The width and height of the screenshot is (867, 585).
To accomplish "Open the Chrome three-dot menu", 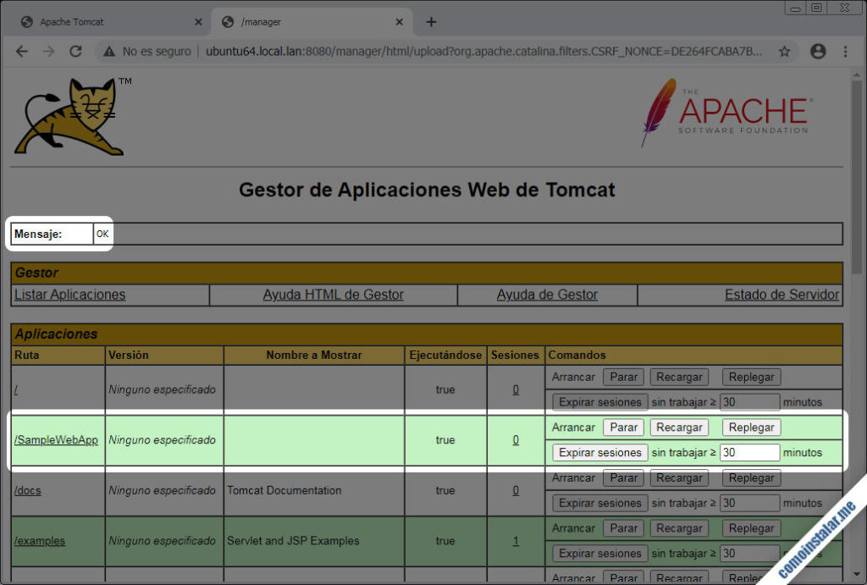I will point(846,52).
